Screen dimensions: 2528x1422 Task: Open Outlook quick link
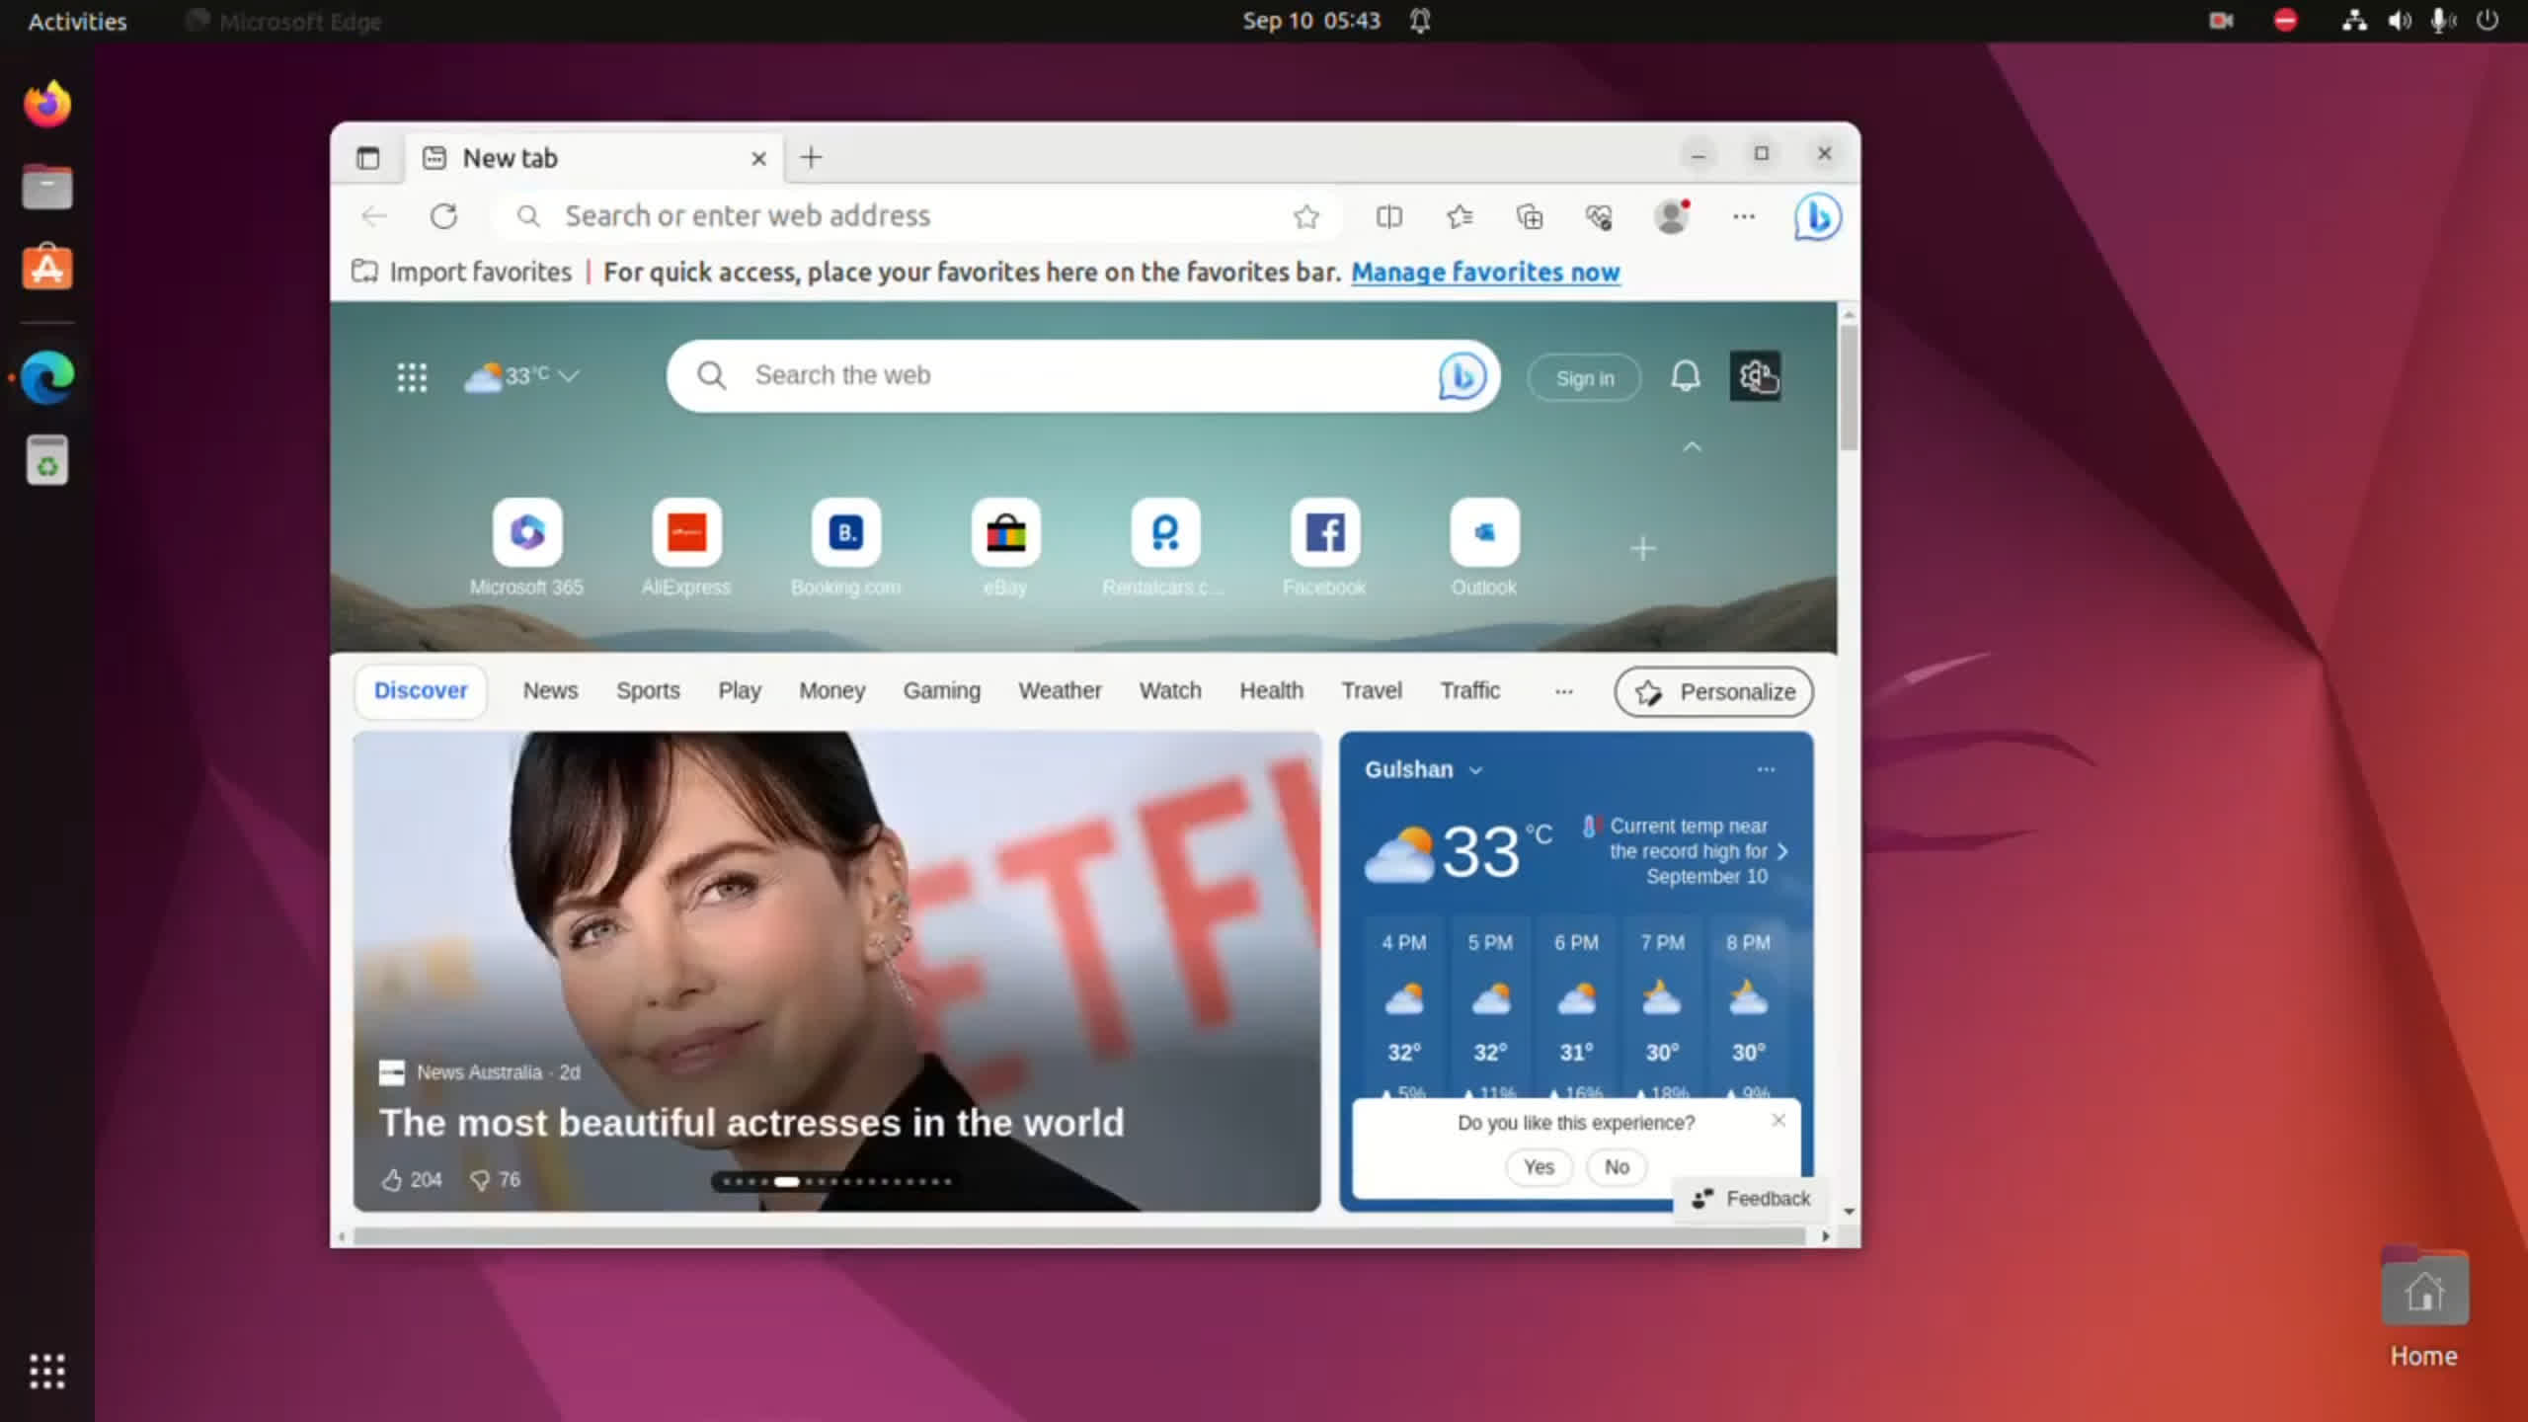coord(1484,548)
